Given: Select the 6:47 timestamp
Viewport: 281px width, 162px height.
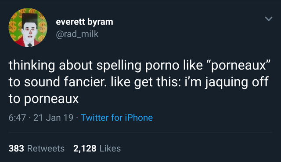Looking at the screenshot, I should point(17,118).
